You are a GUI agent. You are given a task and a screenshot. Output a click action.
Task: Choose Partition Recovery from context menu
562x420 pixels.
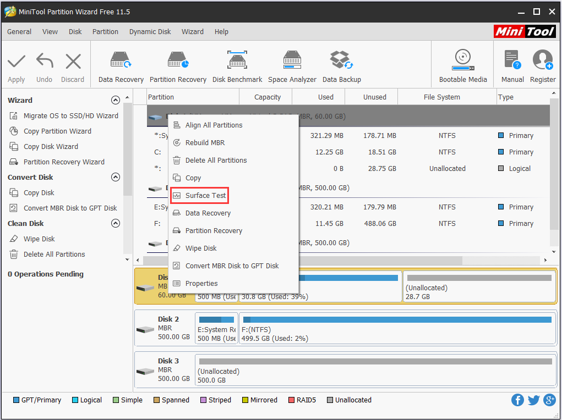click(234, 230)
